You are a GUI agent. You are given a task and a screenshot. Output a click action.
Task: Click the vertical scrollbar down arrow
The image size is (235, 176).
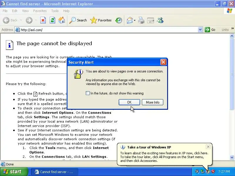click(x=232, y=157)
